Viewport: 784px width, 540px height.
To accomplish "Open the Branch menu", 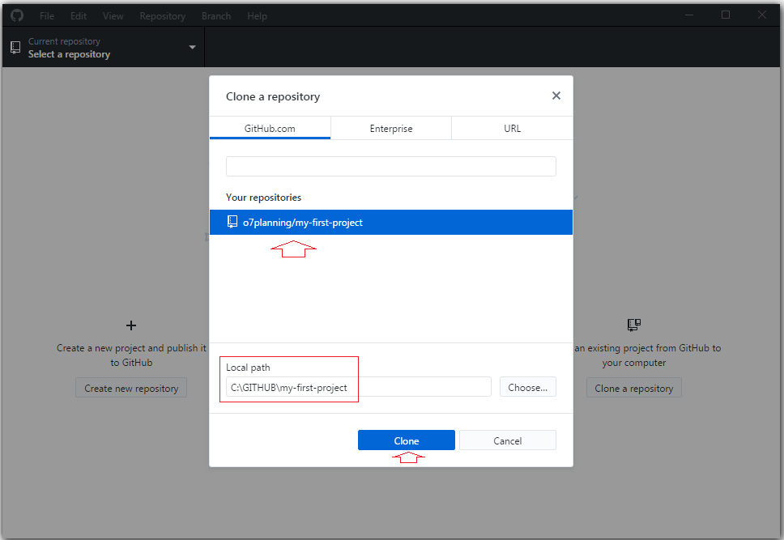I will [x=216, y=16].
